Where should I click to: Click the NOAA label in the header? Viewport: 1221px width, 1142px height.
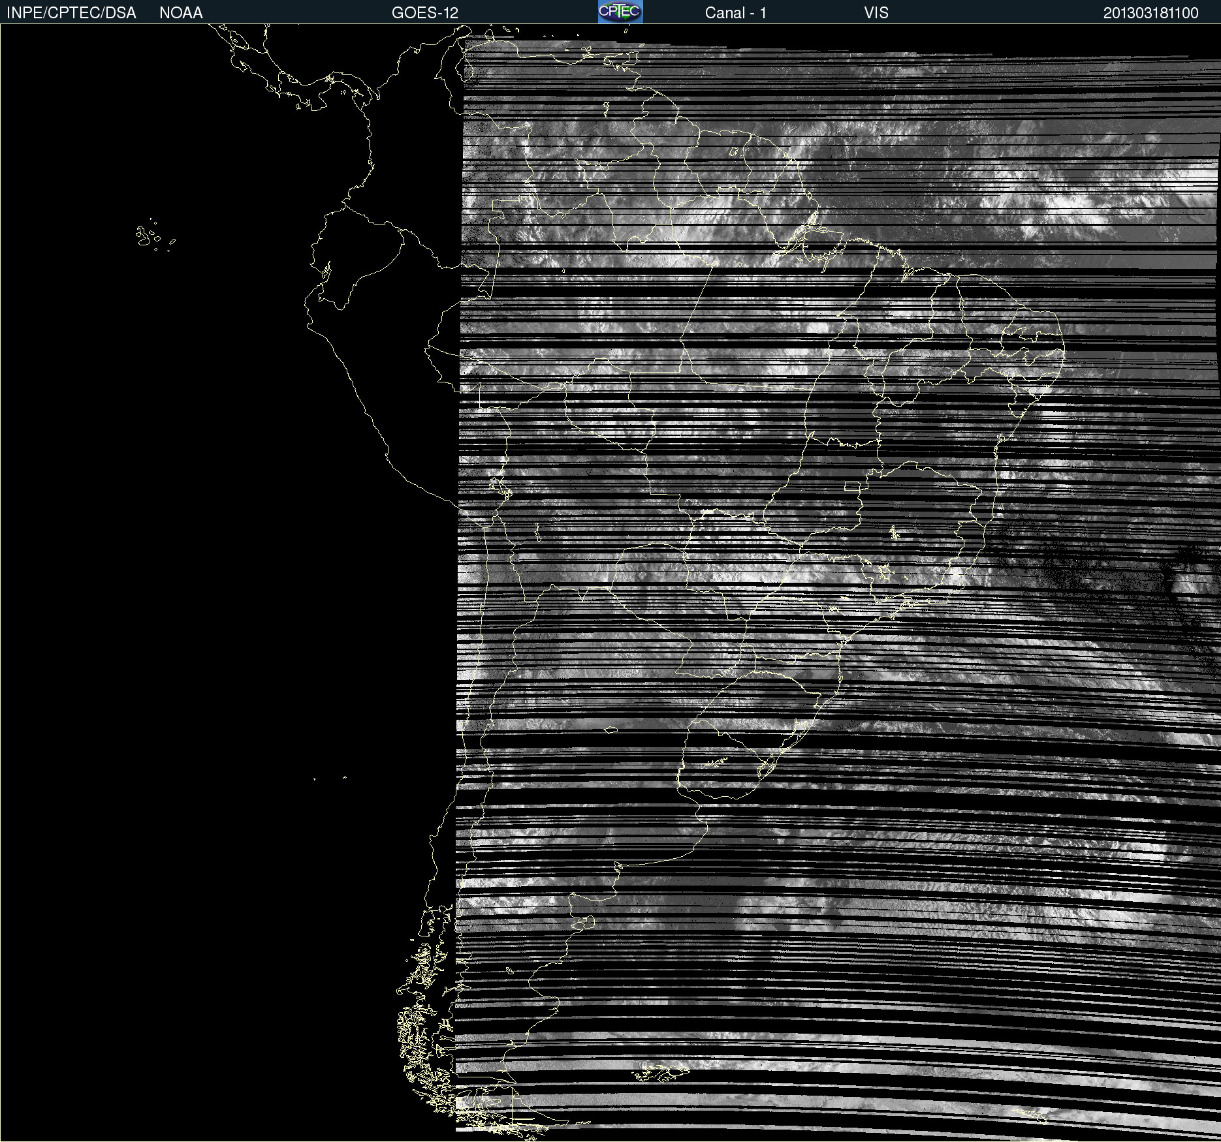click(x=181, y=13)
